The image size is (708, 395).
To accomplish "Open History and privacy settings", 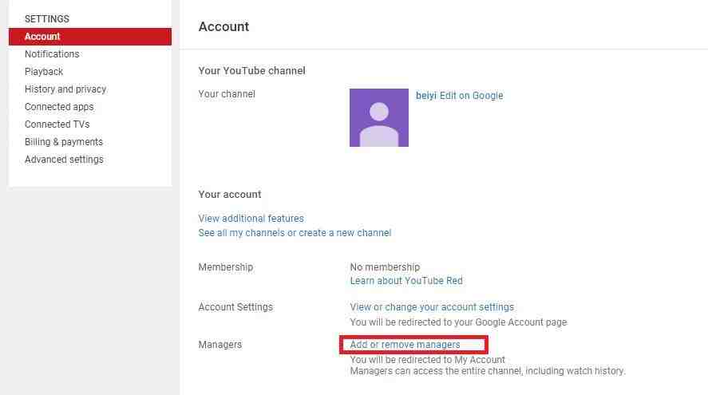I will pyautogui.click(x=65, y=89).
